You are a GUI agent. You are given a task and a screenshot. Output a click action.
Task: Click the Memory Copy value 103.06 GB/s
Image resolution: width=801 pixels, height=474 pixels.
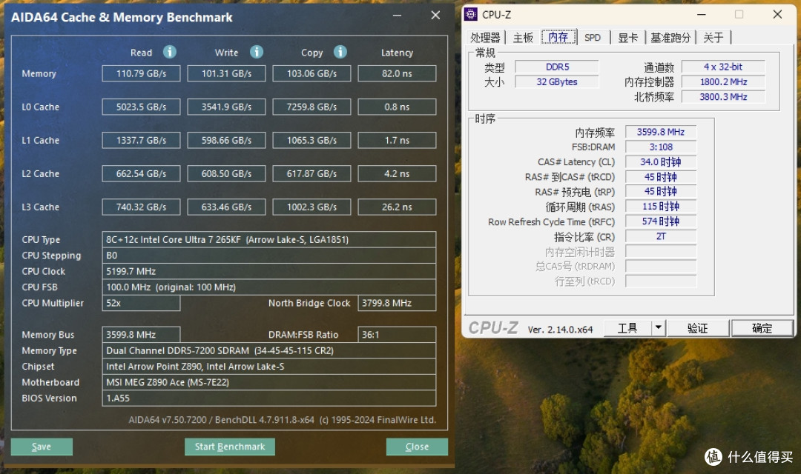pyautogui.click(x=311, y=73)
